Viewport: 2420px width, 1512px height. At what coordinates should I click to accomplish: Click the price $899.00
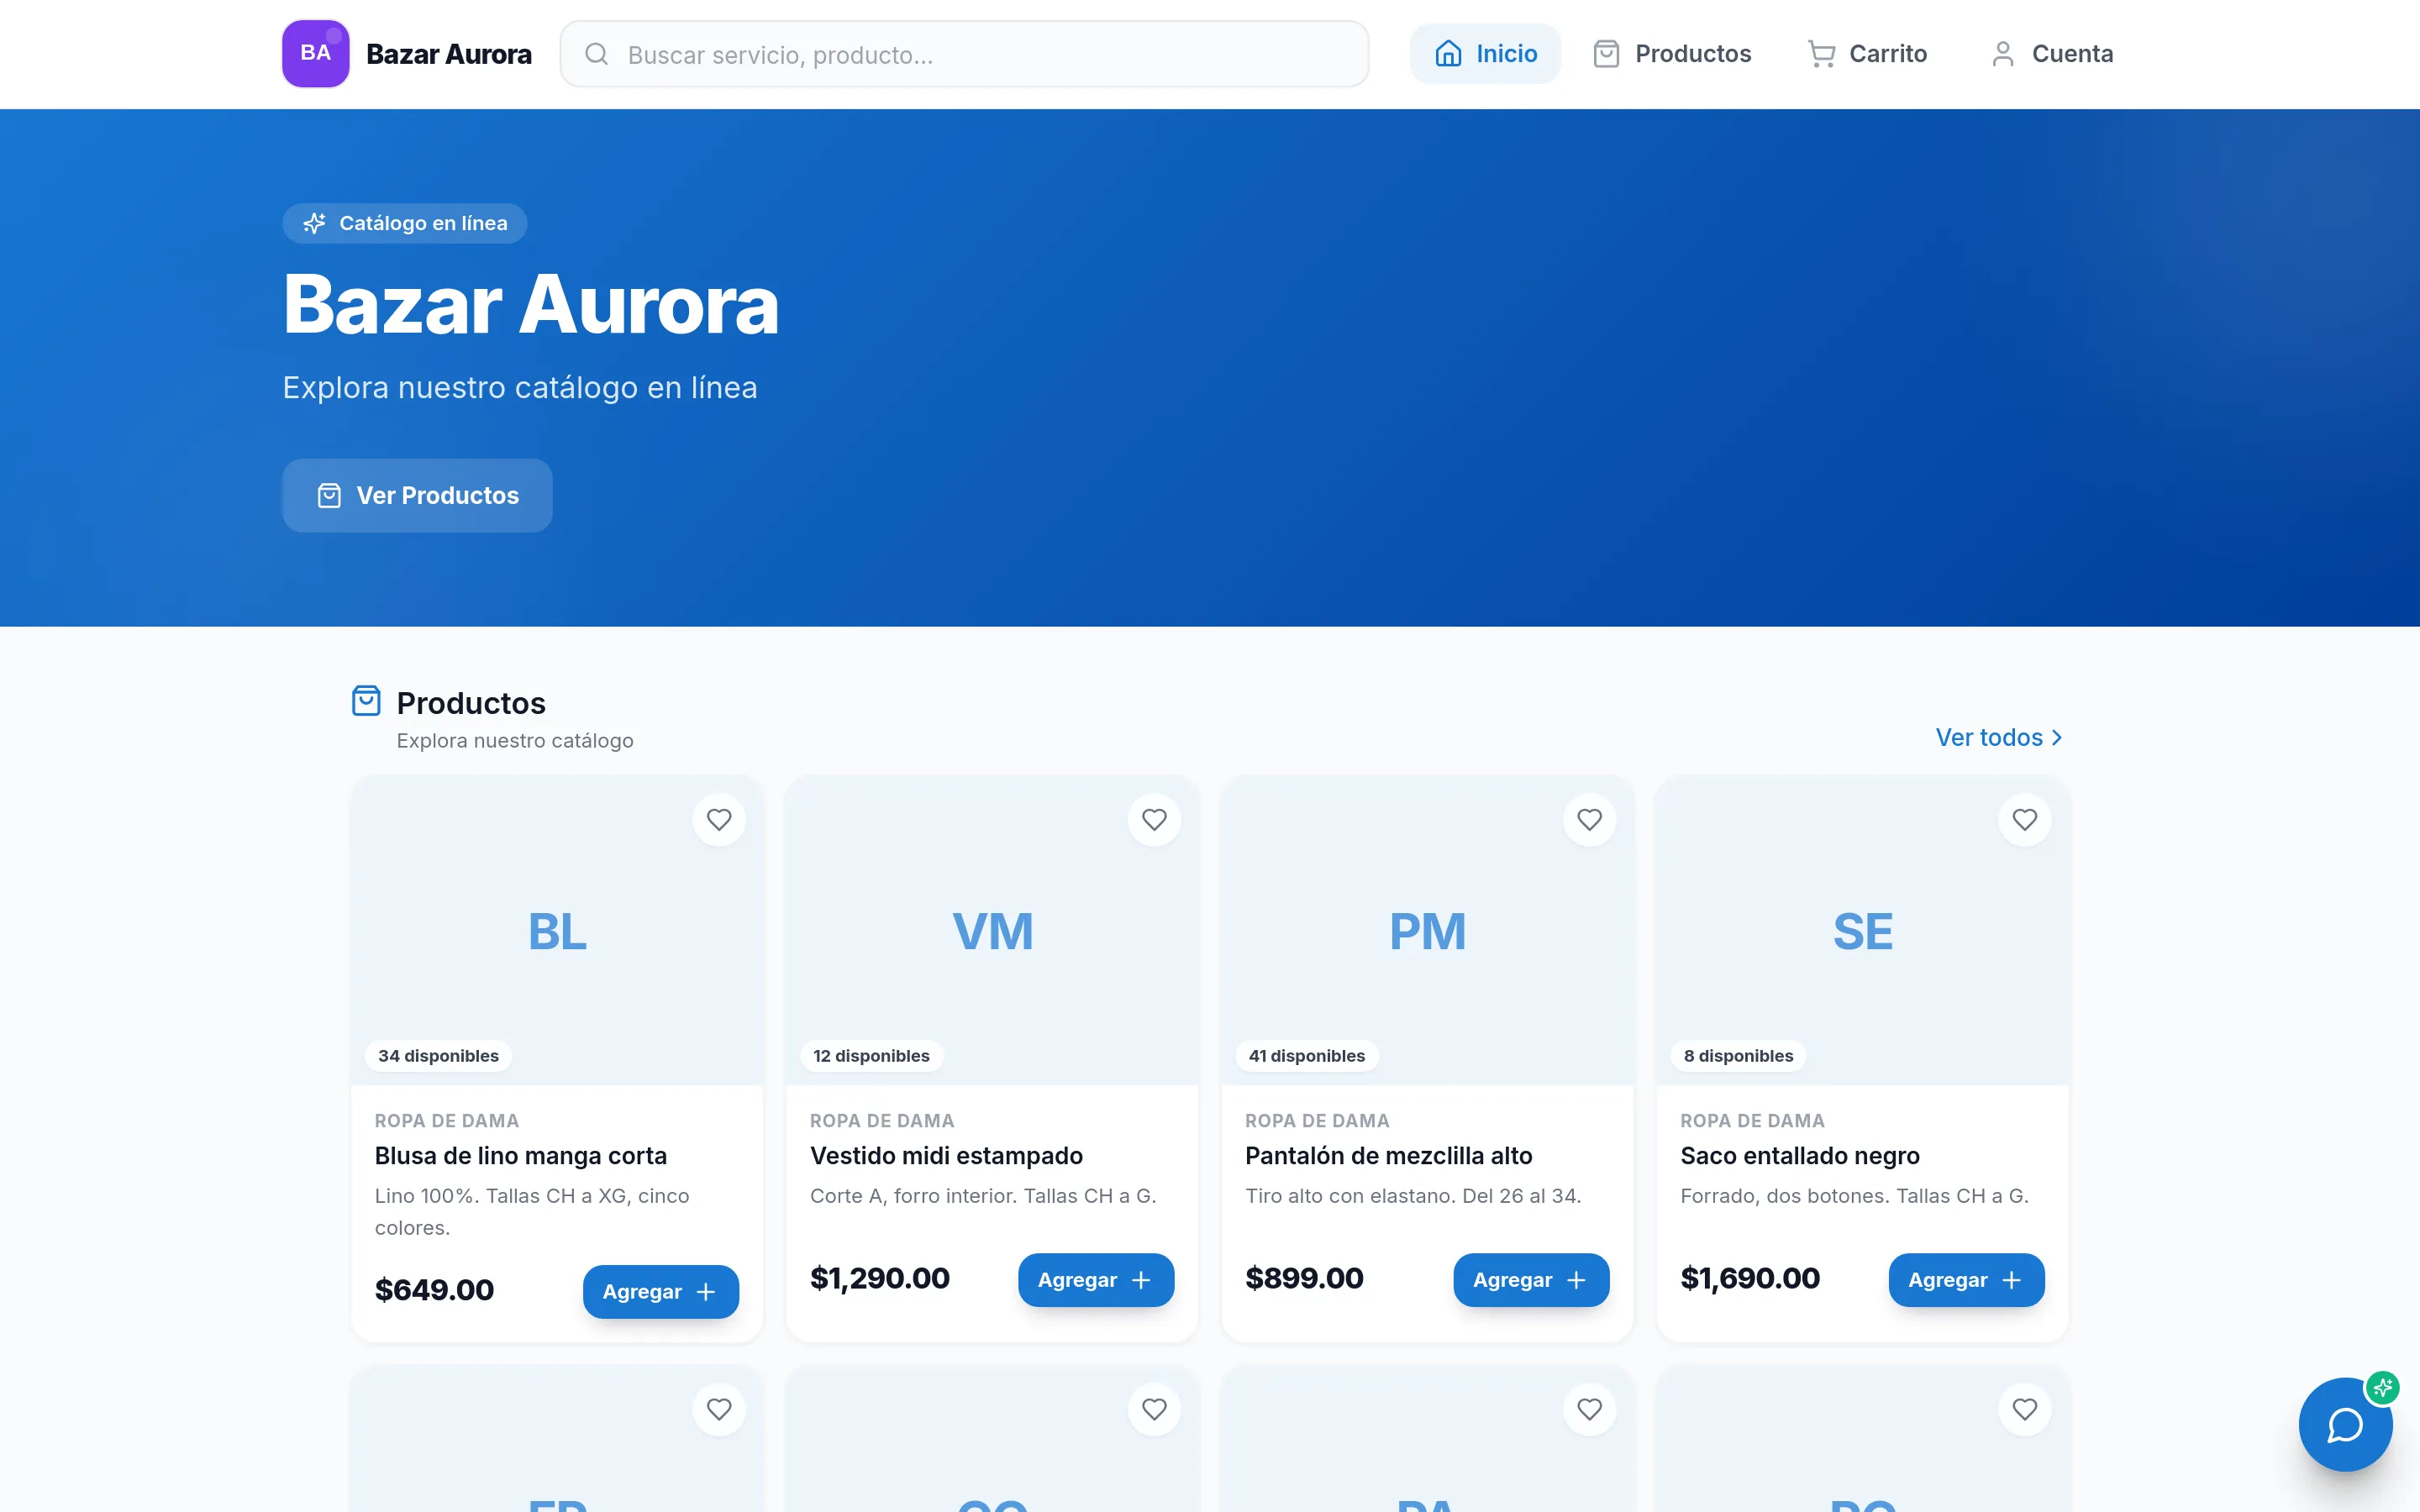pyautogui.click(x=1304, y=1278)
